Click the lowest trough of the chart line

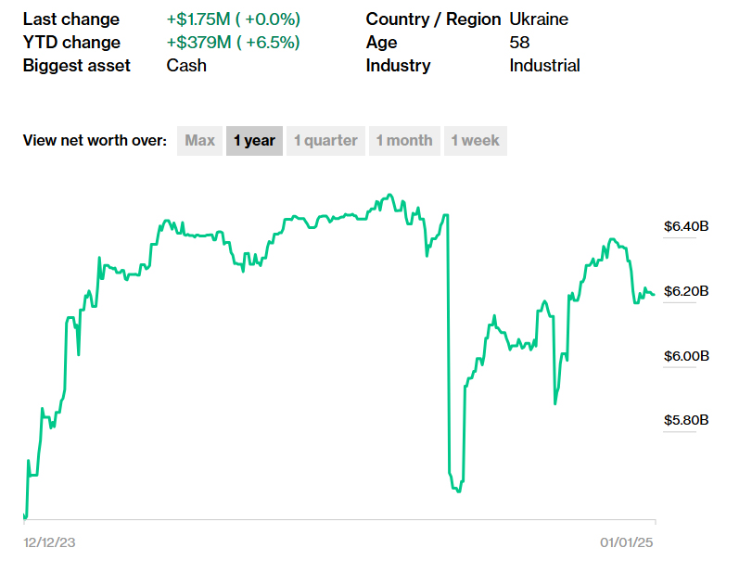click(457, 490)
